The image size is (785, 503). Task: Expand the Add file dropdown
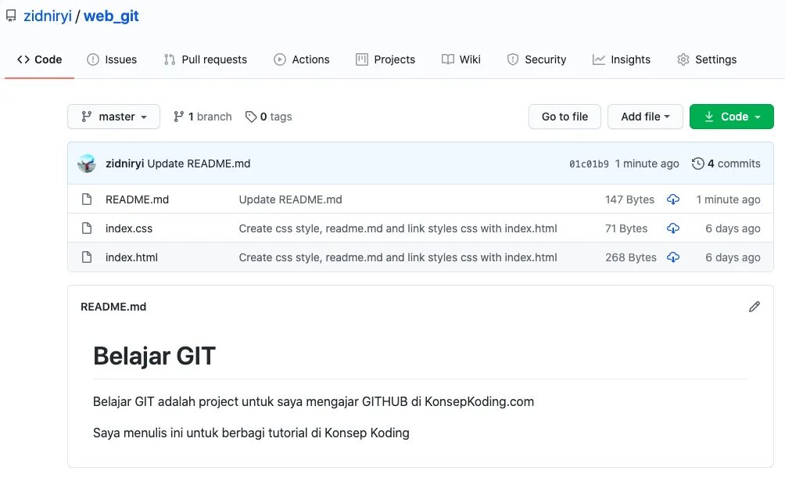tap(645, 116)
